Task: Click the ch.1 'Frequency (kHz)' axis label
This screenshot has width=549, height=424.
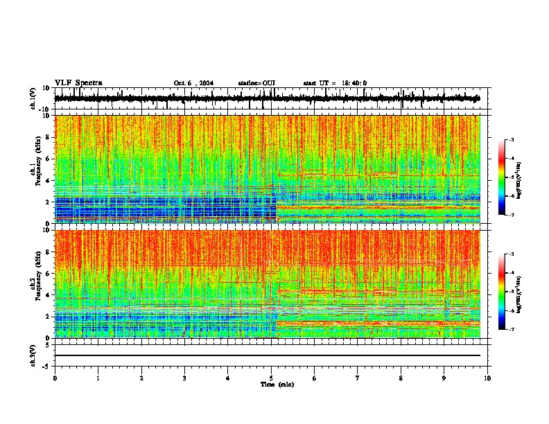Action: pos(38,161)
